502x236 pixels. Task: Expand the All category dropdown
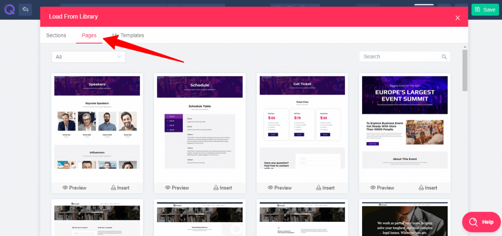pos(89,57)
